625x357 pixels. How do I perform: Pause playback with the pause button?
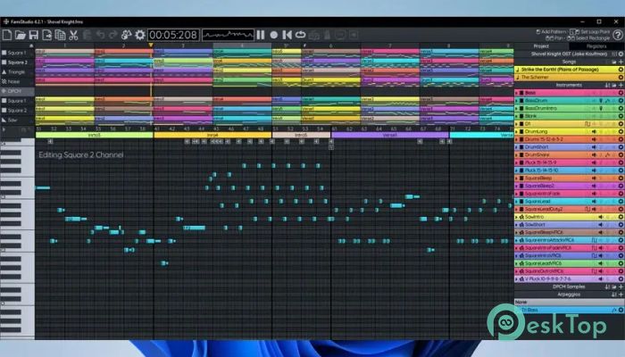261,35
